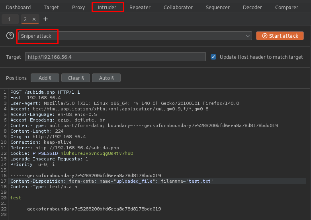Screen dimensions: 311x220
Task: Select the Intruder tab
Action: click(x=107, y=7)
